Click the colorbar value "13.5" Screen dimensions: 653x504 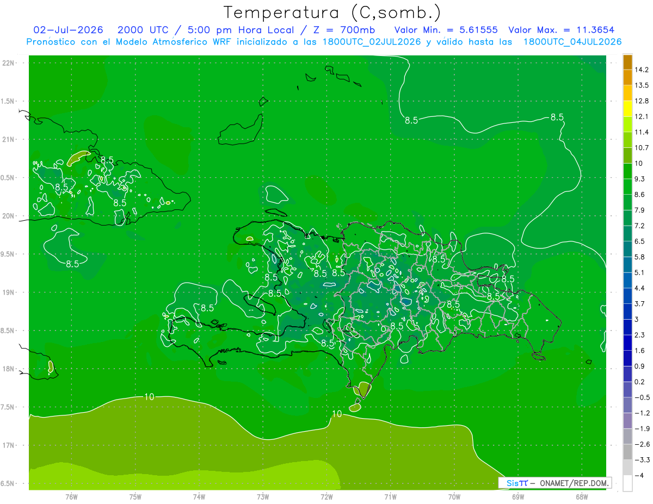click(642, 85)
